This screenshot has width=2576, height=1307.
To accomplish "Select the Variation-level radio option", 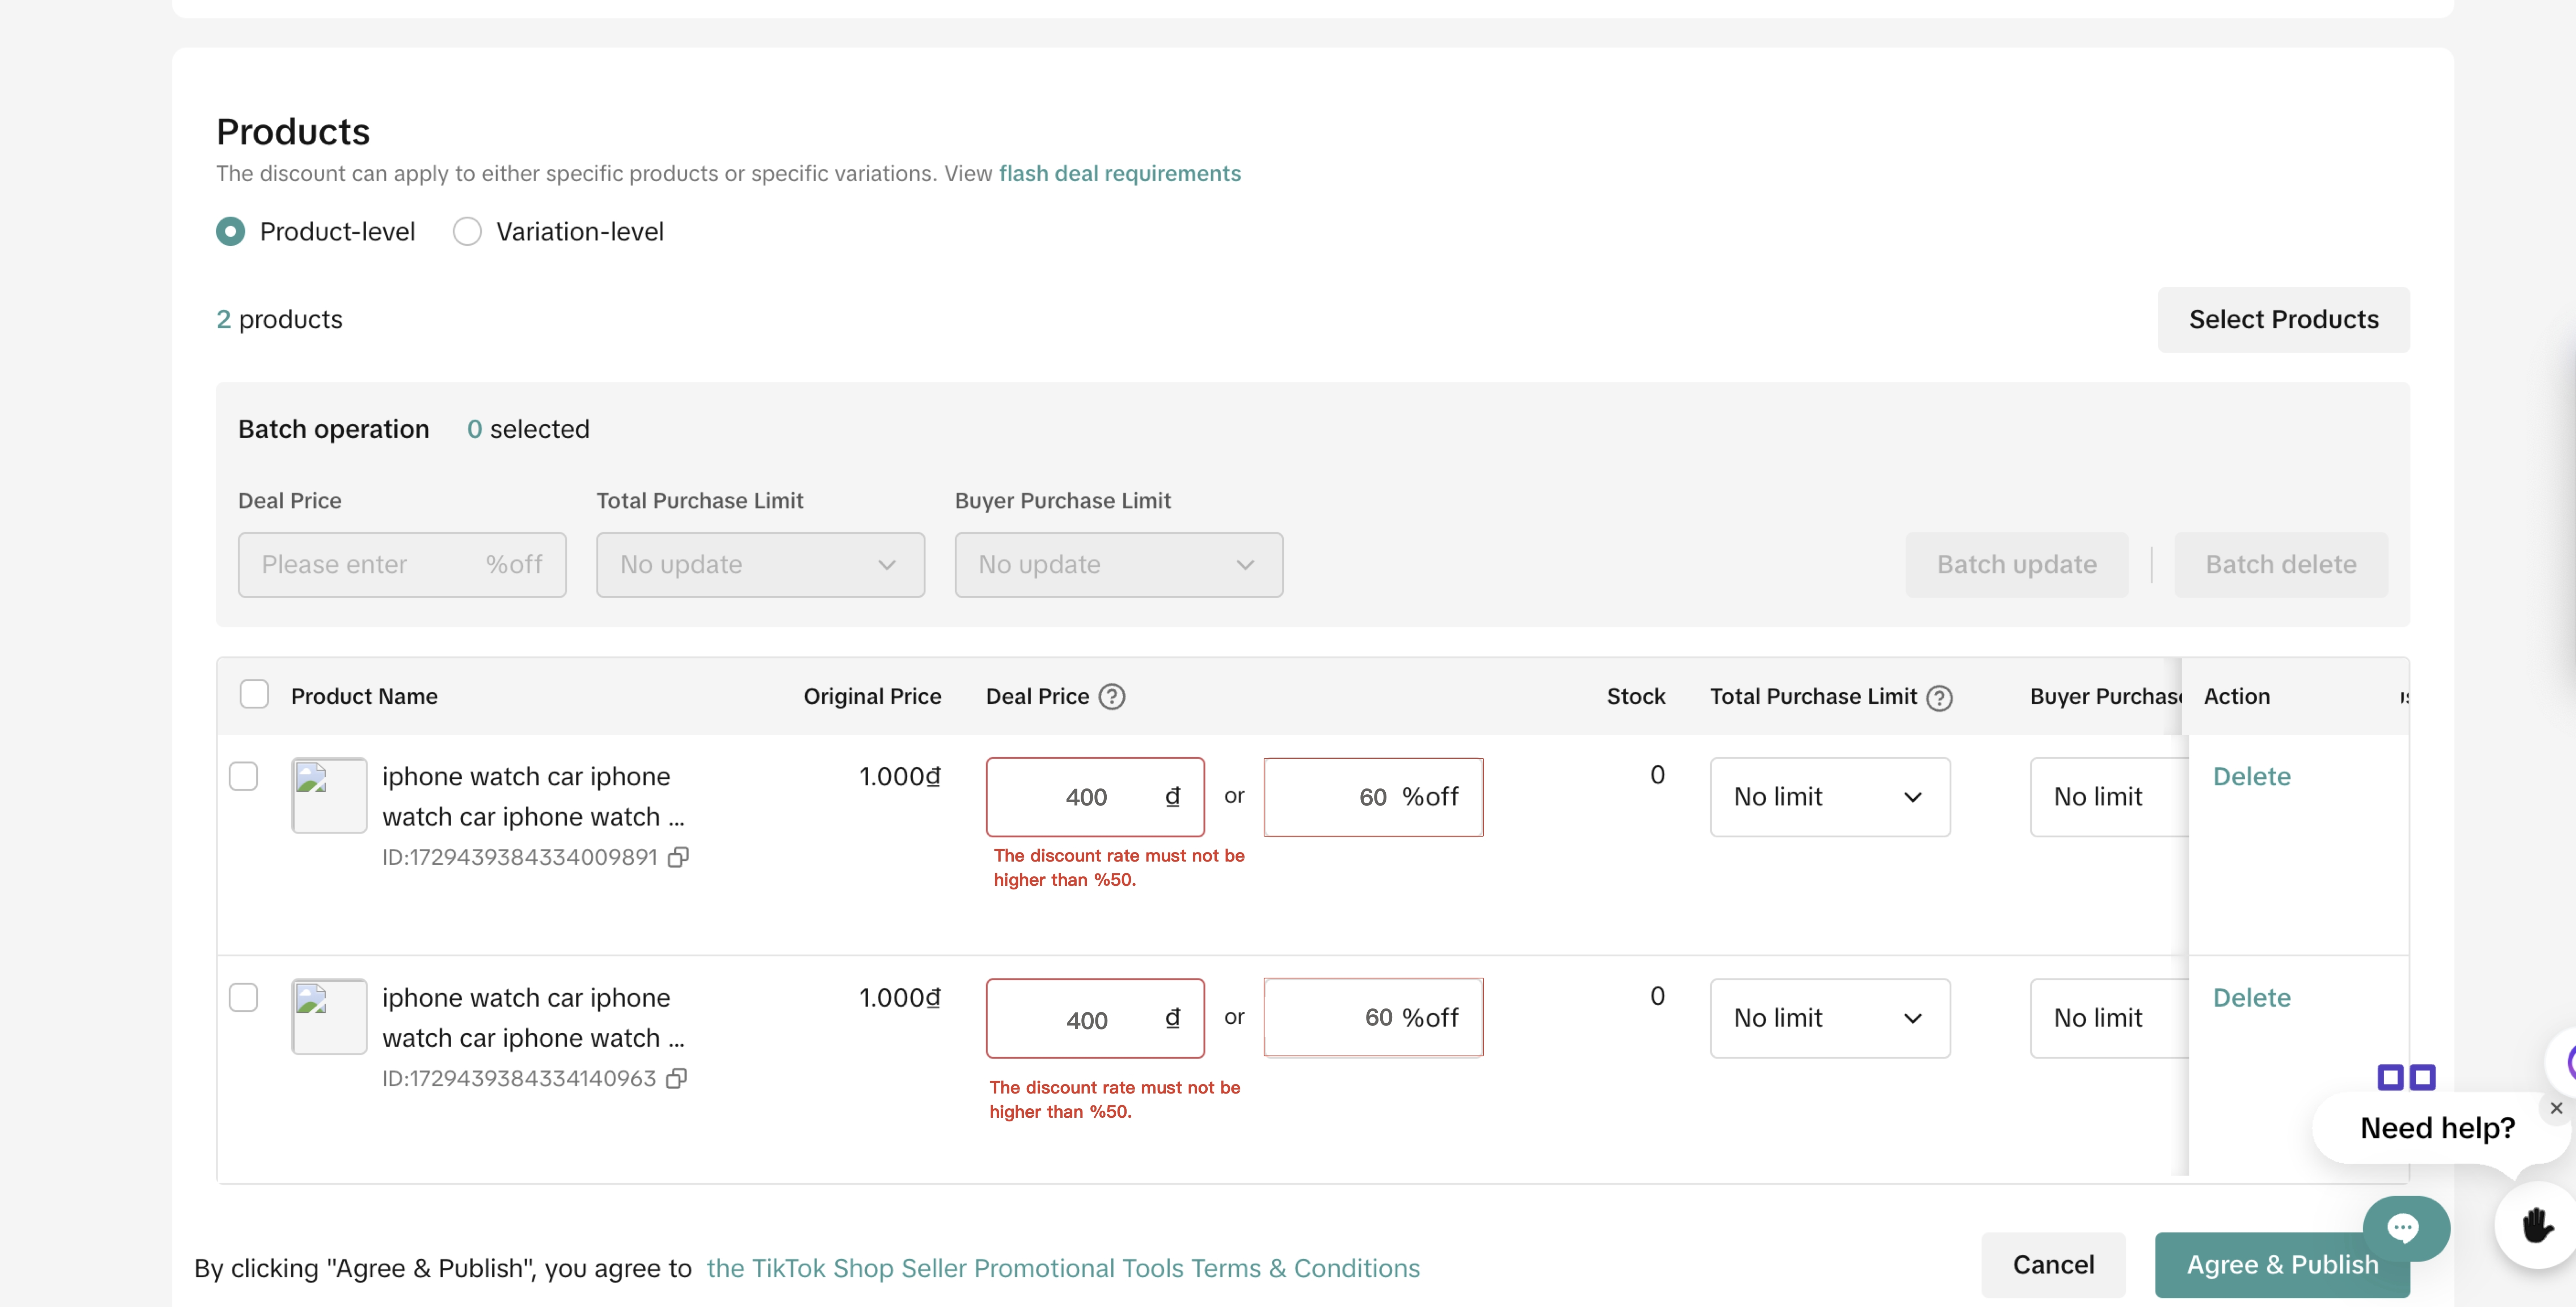I will [x=467, y=232].
